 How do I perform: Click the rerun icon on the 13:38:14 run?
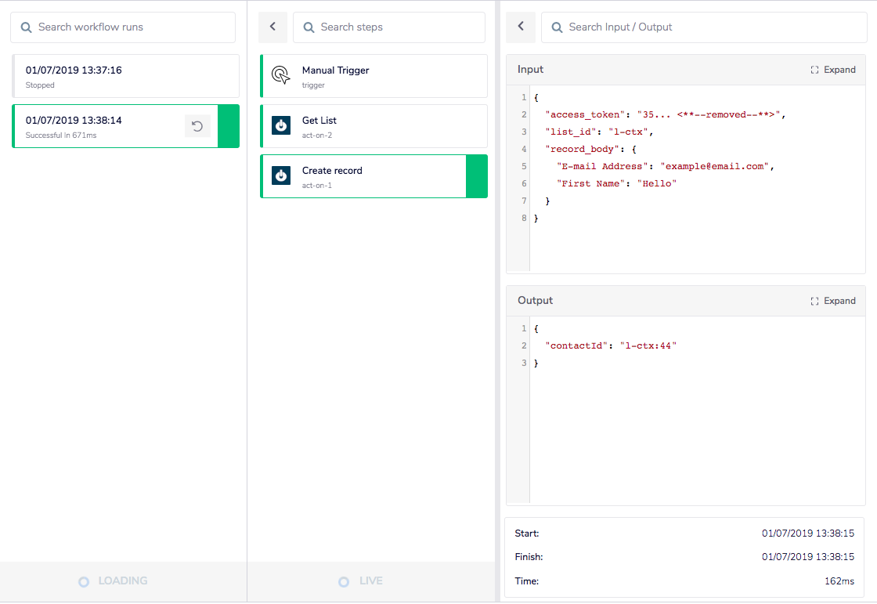[197, 126]
